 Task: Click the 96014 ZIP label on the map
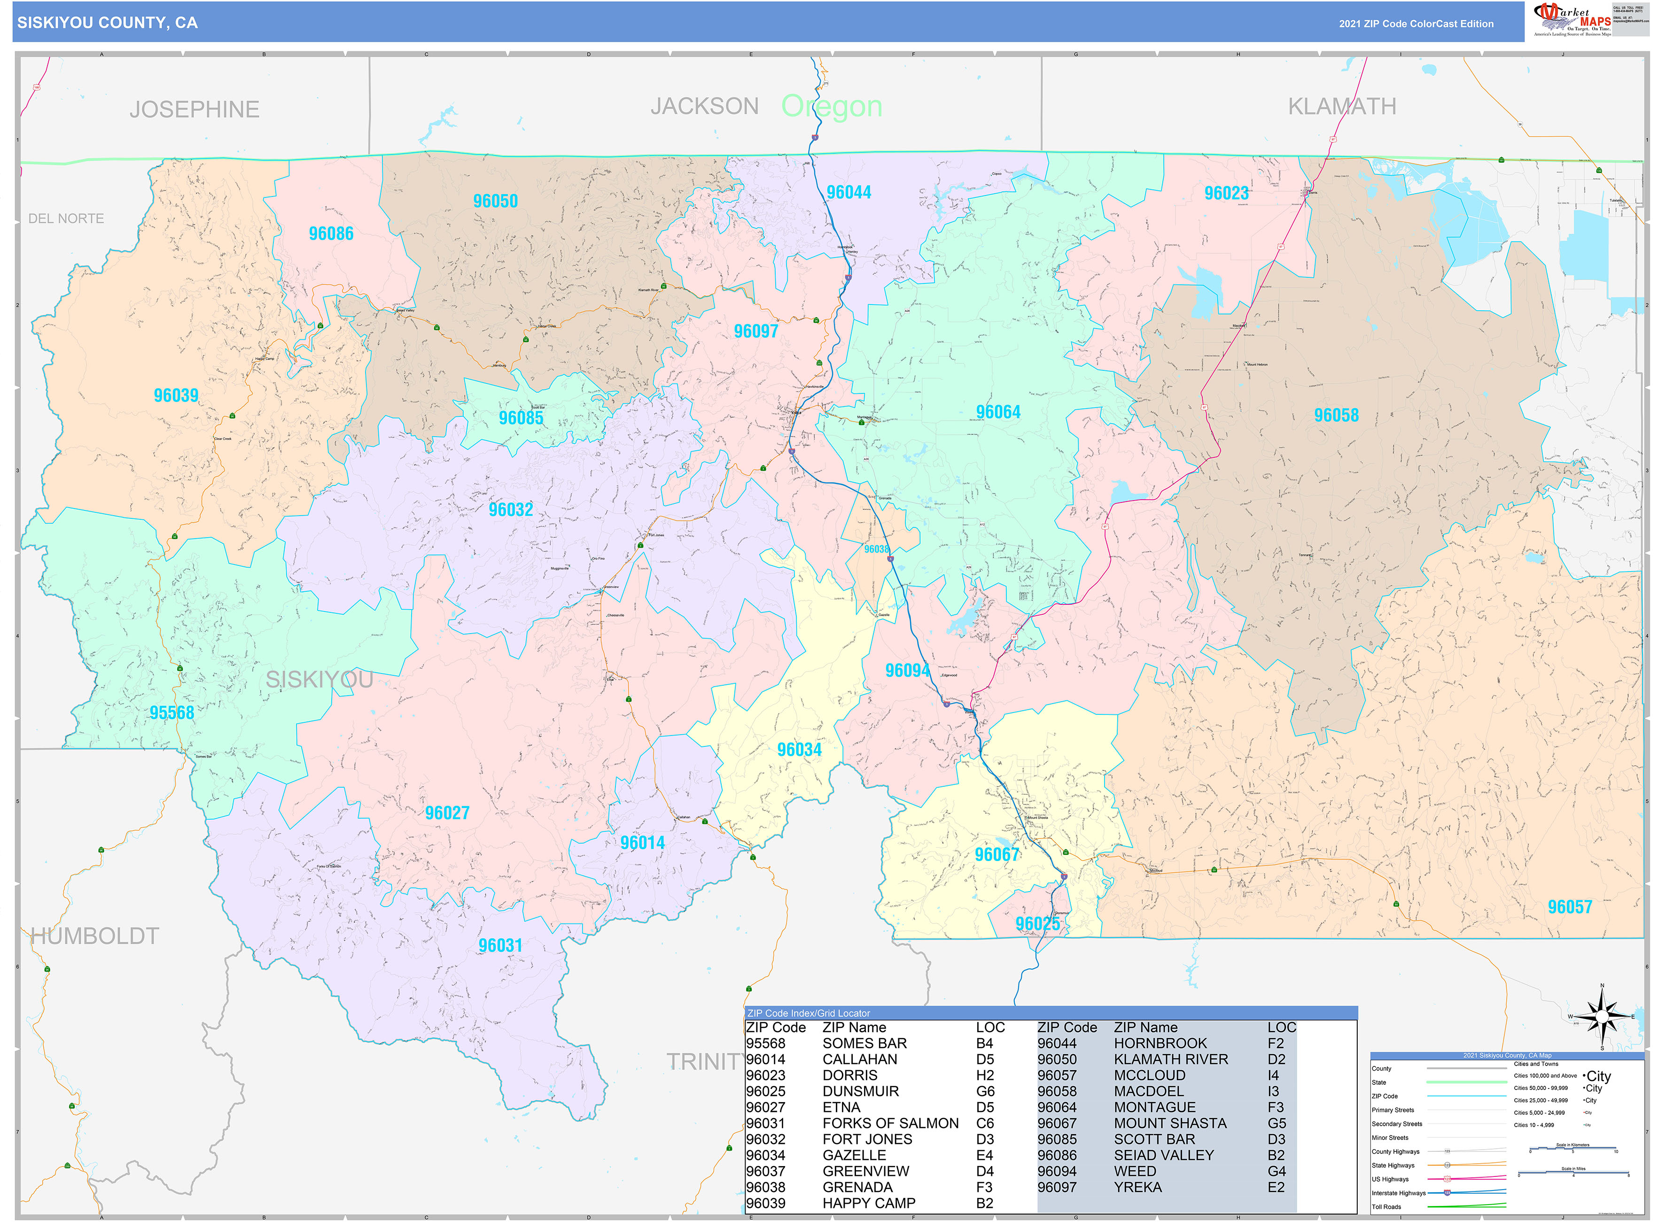(x=643, y=843)
